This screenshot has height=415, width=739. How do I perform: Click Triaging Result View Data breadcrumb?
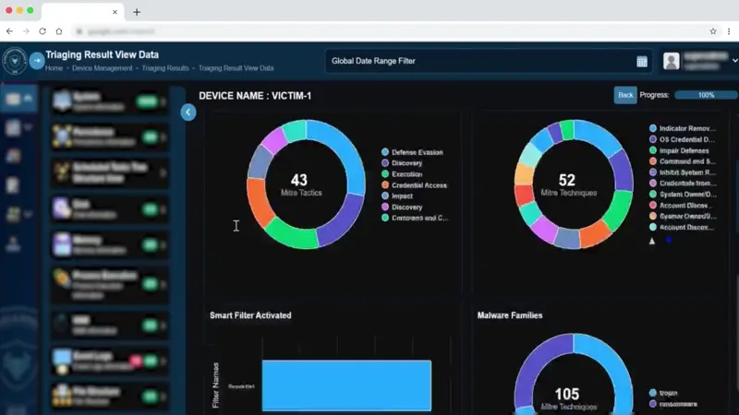(236, 68)
